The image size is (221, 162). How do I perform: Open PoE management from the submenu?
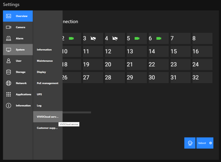point(48,83)
